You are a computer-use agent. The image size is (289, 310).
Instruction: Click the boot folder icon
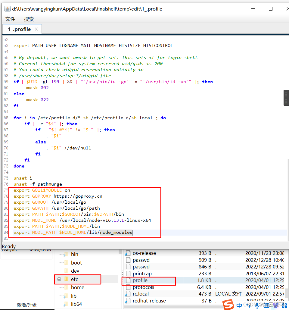(x=67, y=262)
